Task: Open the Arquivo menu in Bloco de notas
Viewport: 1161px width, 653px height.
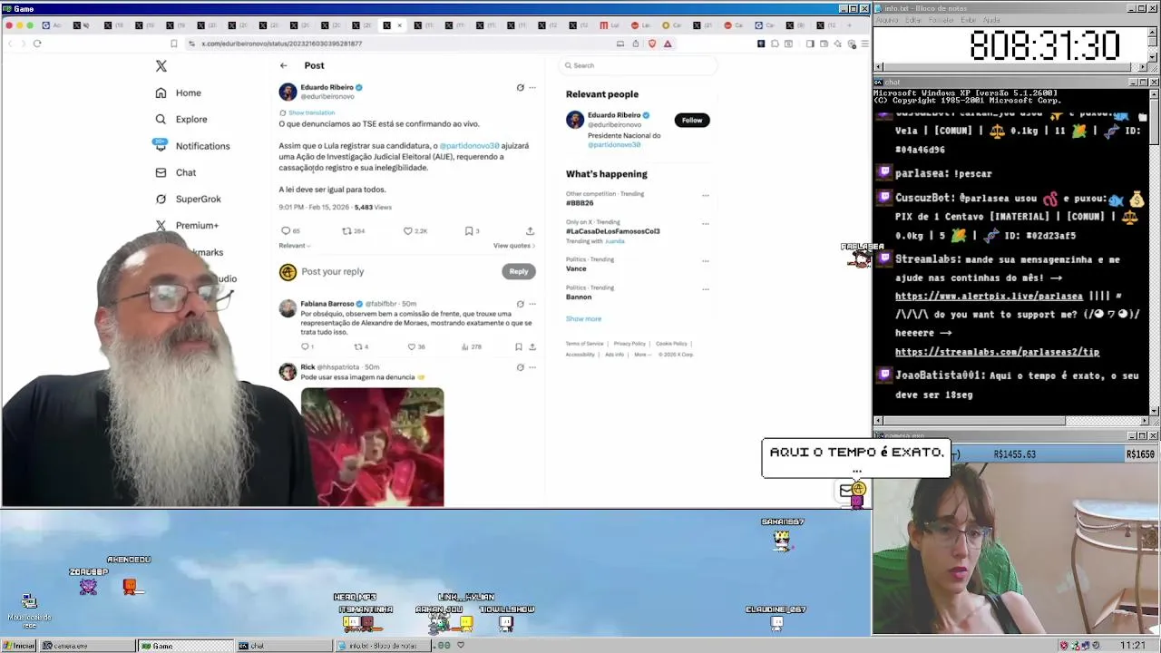Action: click(x=886, y=20)
